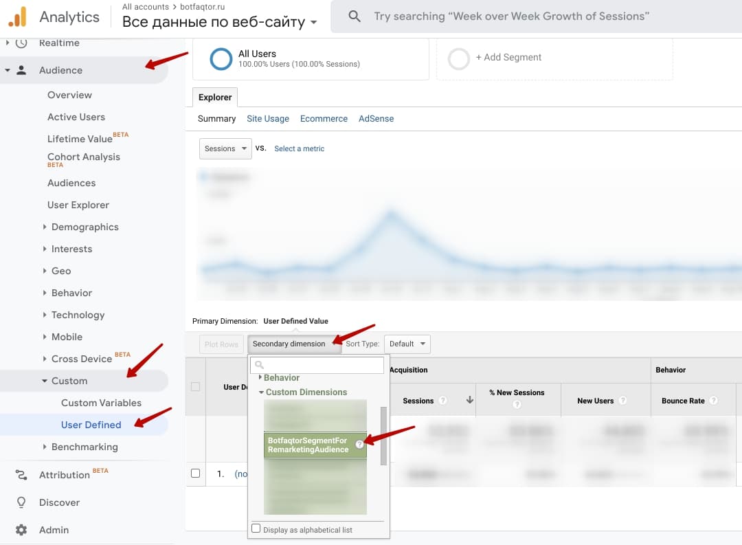Open the Sort Type Default dropdown
Image resolution: width=742 pixels, height=545 pixels.
tap(408, 343)
